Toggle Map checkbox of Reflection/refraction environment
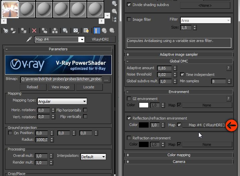 tap(179, 125)
